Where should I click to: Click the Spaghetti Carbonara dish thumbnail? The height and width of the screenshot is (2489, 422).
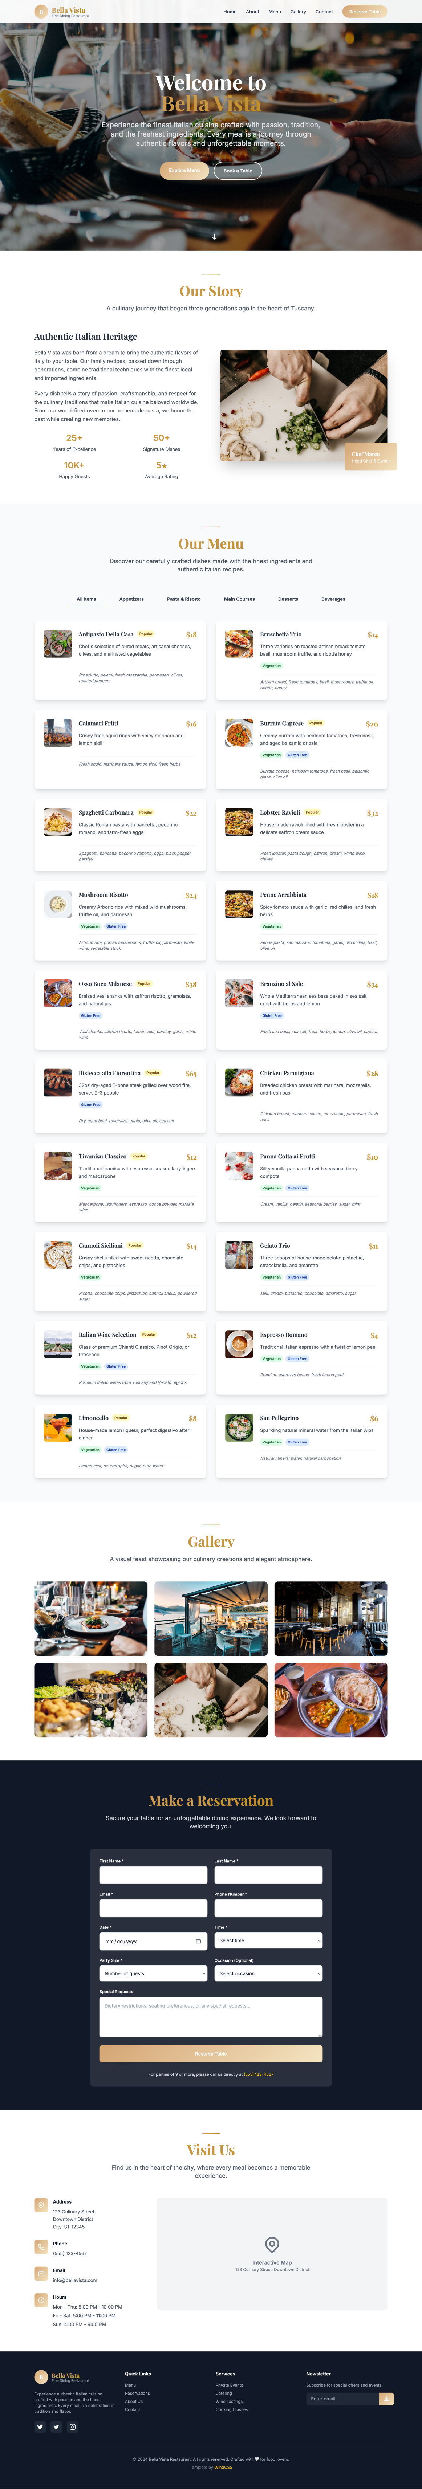coord(58,822)
